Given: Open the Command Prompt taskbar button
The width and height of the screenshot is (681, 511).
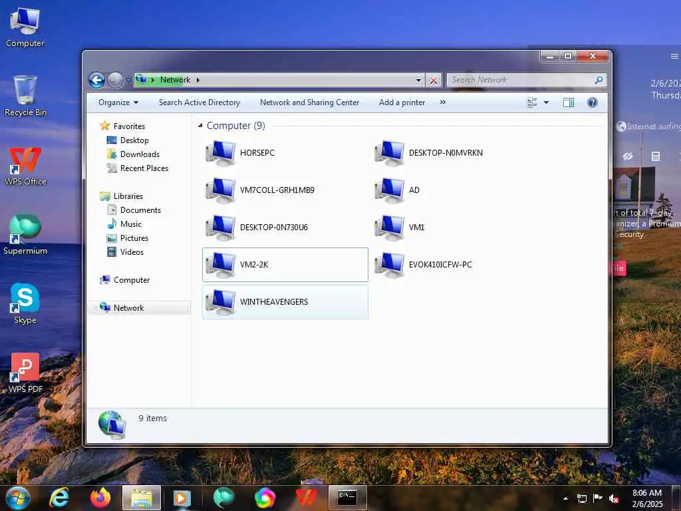Looking at the screenshot, I should point(347,498).
